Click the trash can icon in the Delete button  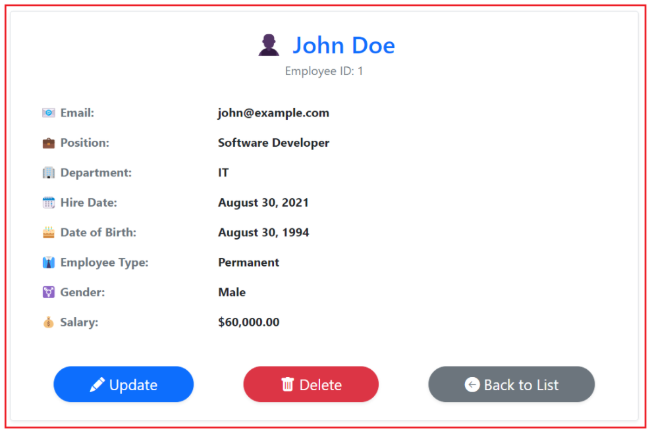287,384
